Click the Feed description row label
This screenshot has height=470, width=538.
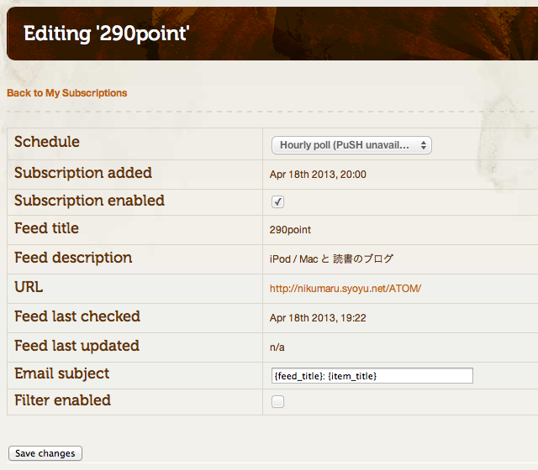pos(73,258)
